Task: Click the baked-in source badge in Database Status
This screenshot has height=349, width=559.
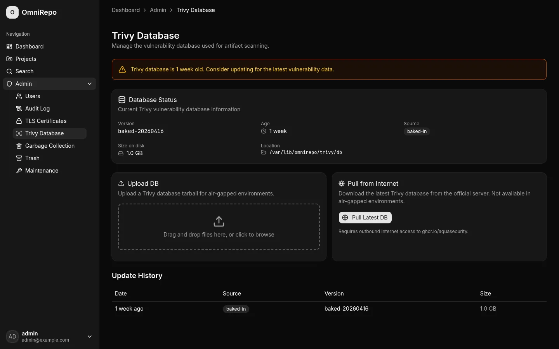Action: click(417, 131)
